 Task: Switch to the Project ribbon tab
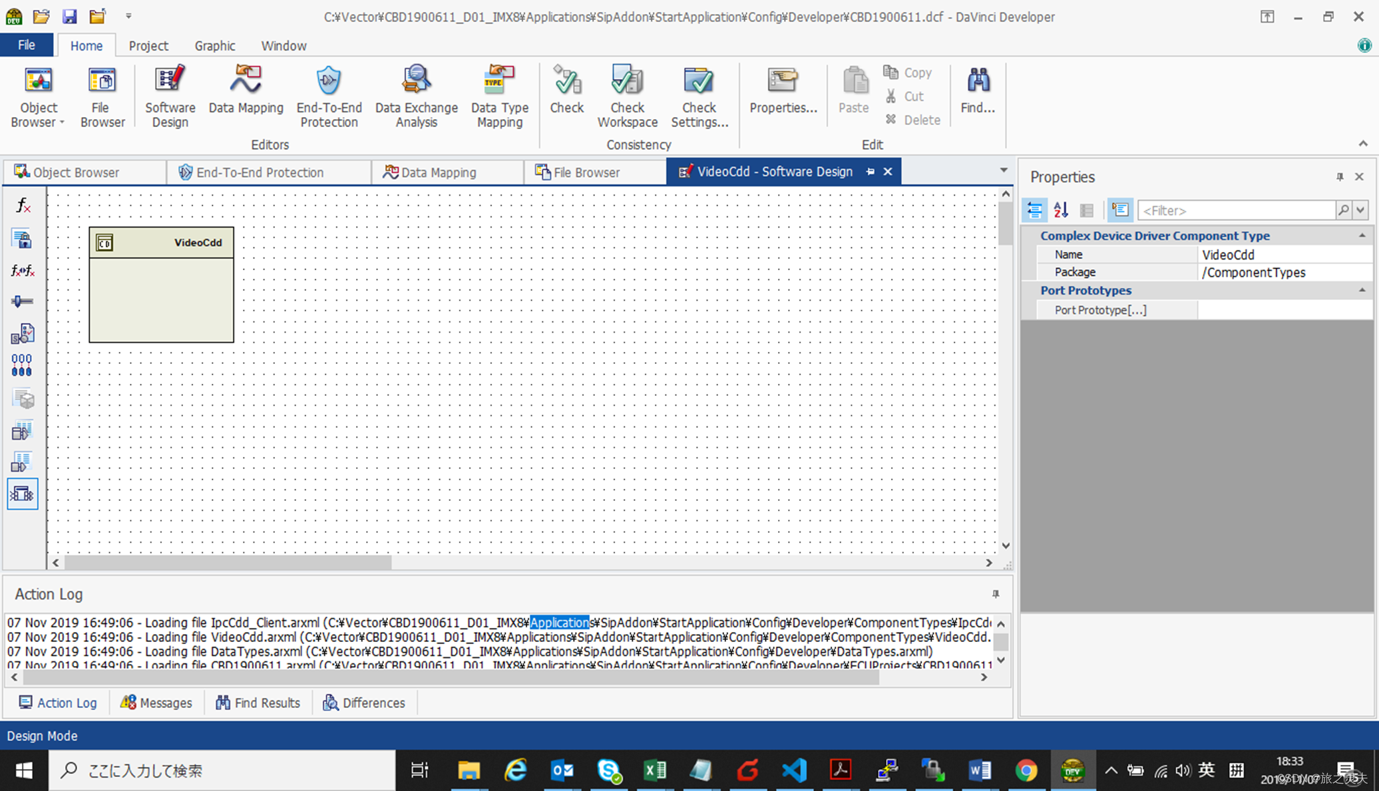(x=148, y=46)
